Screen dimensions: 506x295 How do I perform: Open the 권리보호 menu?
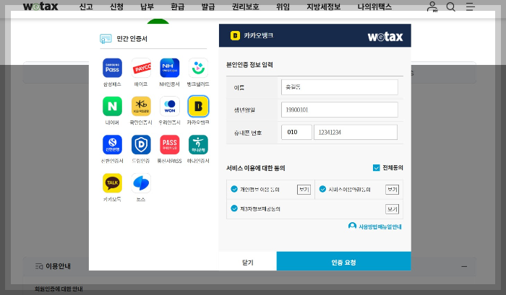pos(246,6)
